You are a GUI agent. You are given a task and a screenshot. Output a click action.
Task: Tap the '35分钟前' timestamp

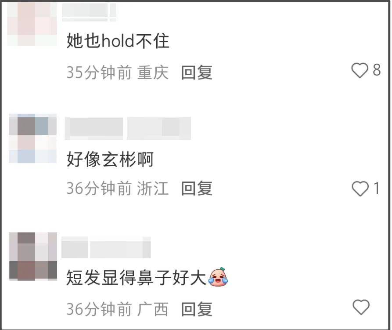coord(99,73)
